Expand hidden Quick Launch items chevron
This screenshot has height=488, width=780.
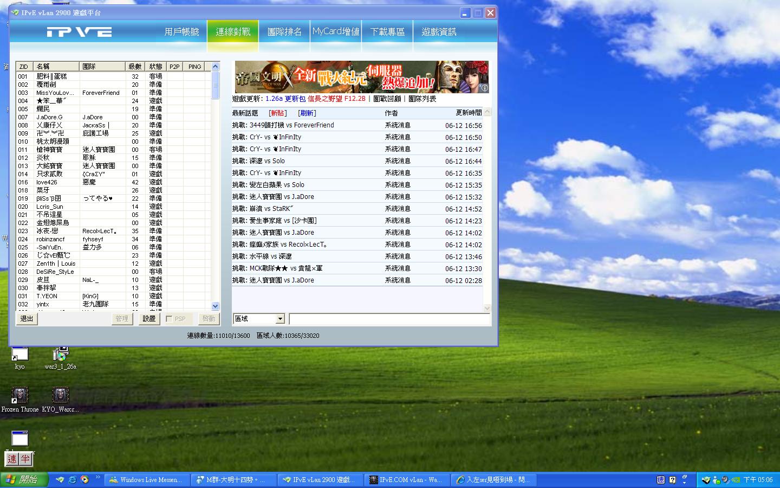pos(97,477)
